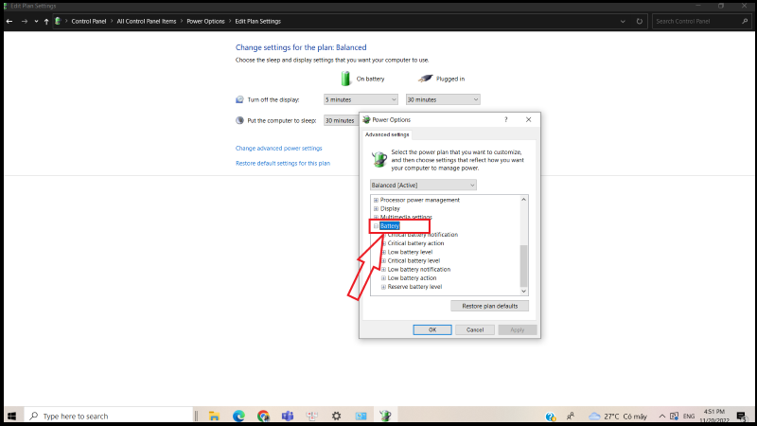Open Microsoft Edge from taskbar
The width and height of the screenshot is (757, 426).
238,416
